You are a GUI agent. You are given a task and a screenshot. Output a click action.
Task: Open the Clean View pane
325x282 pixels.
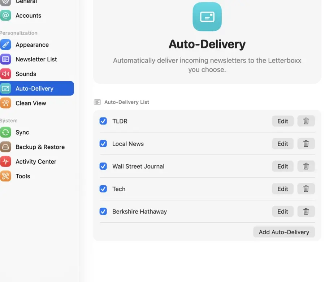(x=37, y=103)
